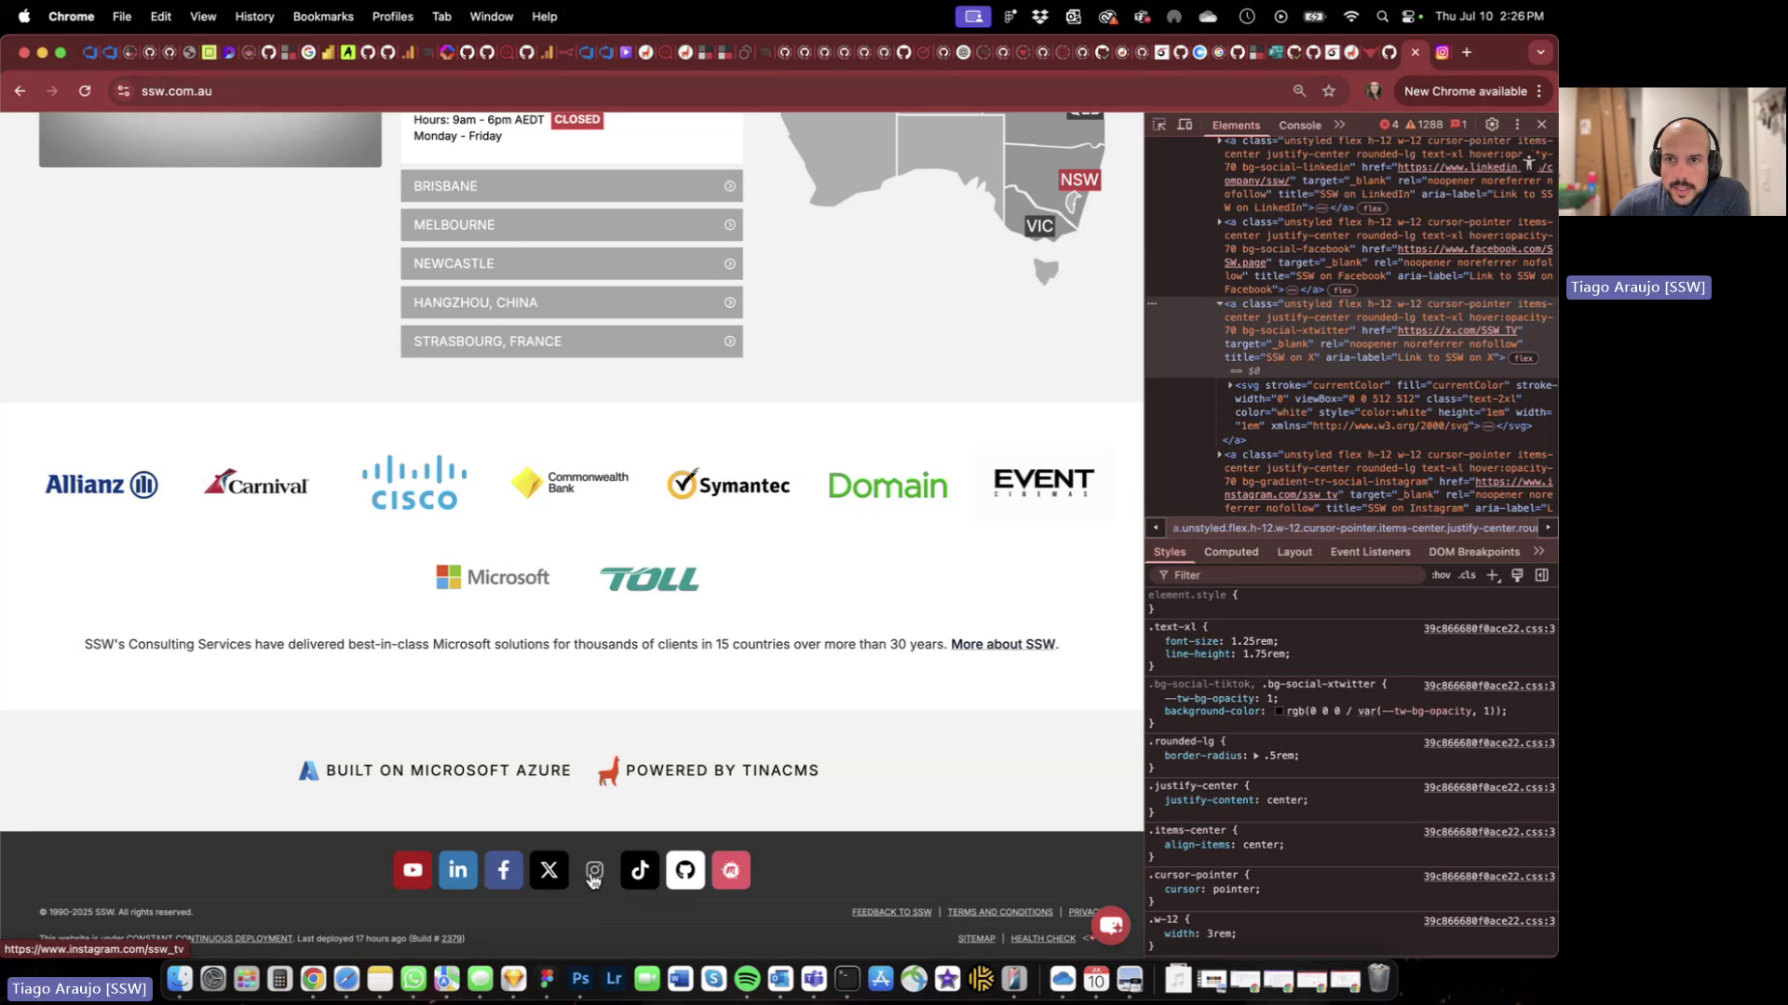The width and height of the screenshot is (1788, 1005).
Task: Expand the bg-social-facebook anchor node
Action: point(1219,222)
